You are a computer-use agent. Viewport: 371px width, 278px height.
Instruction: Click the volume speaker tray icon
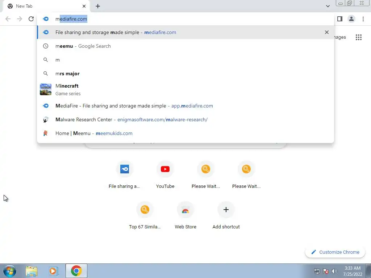tap(334, 271)
